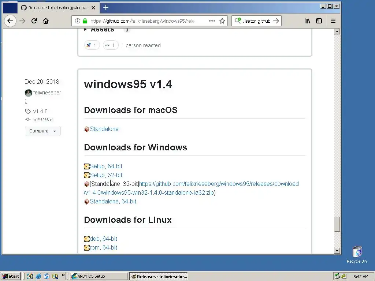Click the search engine magnifier icon
Screen dimensions: 375x281
[x=237, y=21]
